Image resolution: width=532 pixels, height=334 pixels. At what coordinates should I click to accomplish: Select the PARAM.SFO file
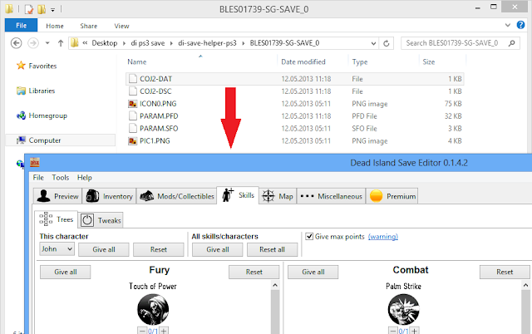[x=145, y=129]
